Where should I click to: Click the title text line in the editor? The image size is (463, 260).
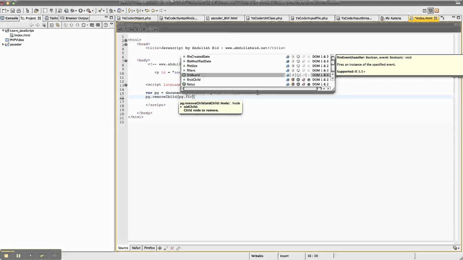(215, 48)
